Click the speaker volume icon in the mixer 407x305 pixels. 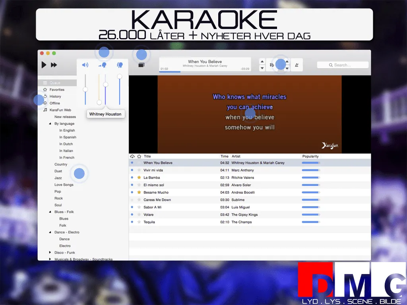(85, 65)
